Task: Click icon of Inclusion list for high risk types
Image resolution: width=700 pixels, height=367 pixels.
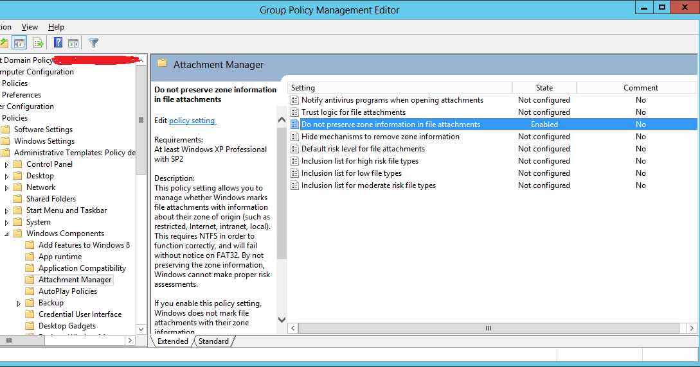Action: point(294,161)
